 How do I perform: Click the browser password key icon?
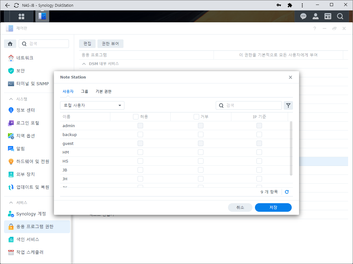pos(279,5)
